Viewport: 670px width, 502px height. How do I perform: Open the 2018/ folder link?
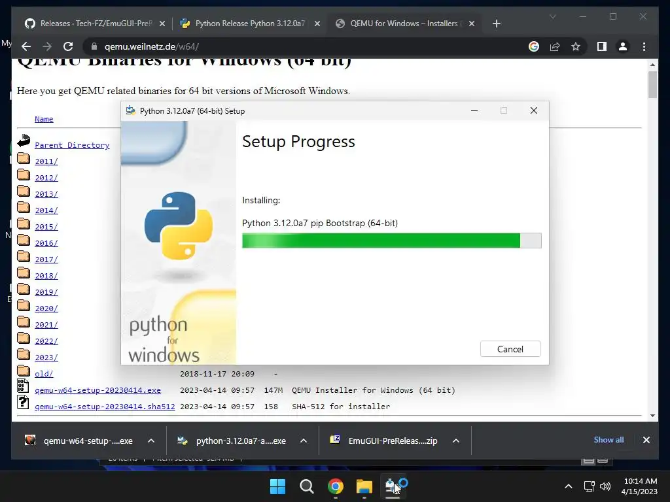tap(46, 276)
